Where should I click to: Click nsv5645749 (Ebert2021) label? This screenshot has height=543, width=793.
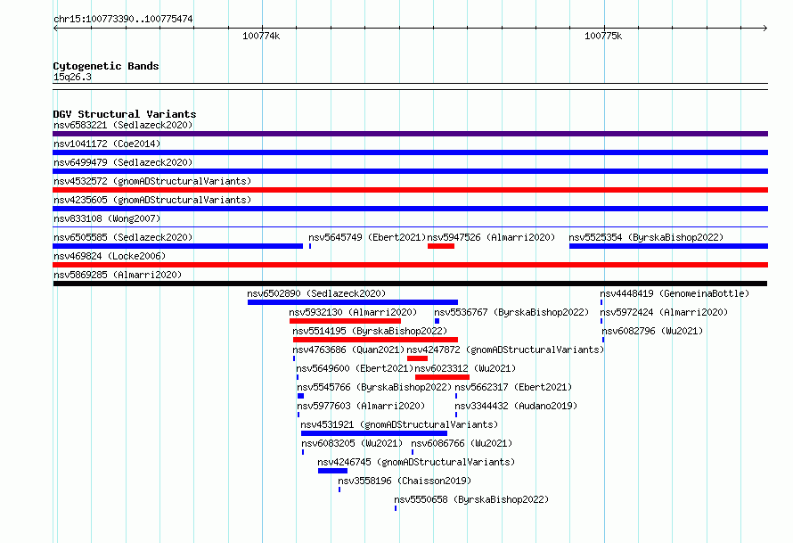click(x=367, y=237)
